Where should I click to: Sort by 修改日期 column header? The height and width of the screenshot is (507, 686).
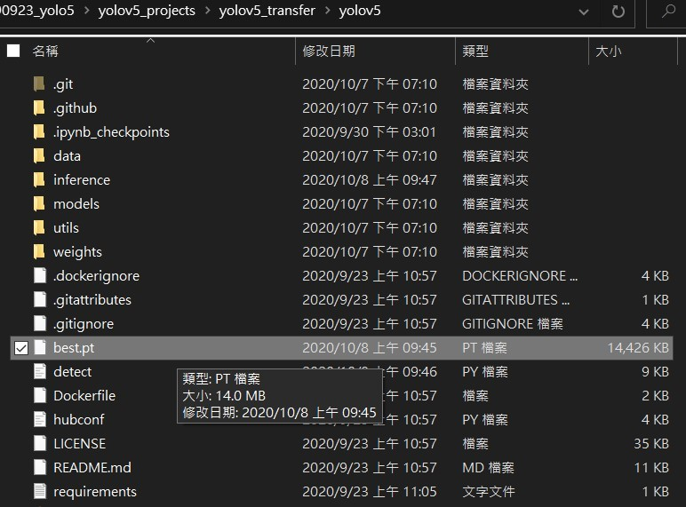(329, 51)
